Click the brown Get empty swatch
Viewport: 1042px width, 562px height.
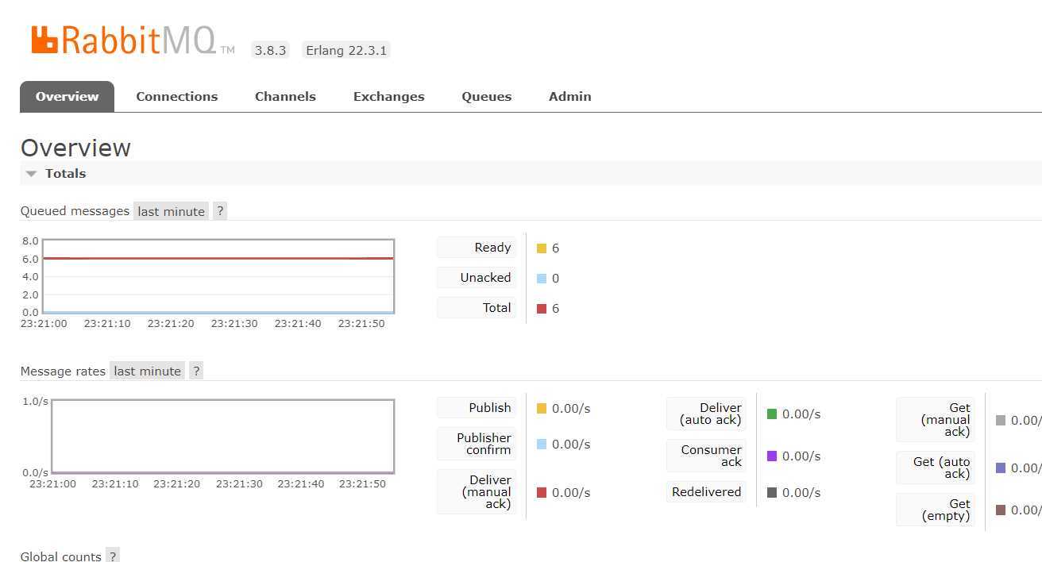1001,510
